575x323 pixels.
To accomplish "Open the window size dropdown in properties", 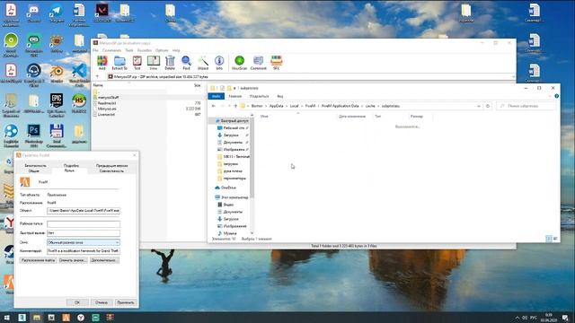I will coord(84,242).
